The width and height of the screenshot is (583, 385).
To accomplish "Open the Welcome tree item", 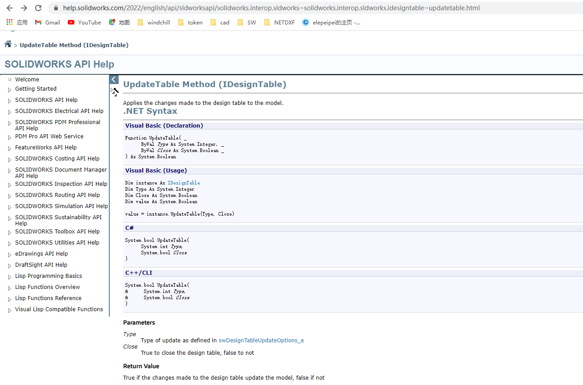I will pos(27,79).
